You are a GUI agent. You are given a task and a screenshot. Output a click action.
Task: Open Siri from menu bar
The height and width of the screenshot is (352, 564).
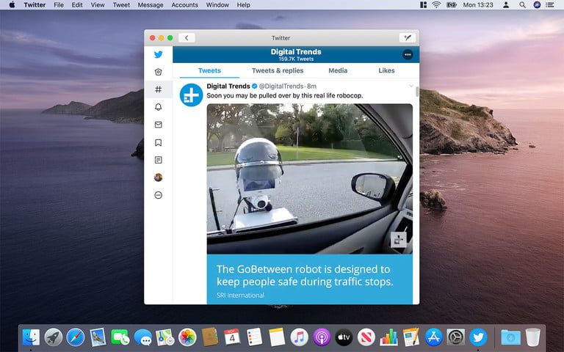pyautogui.click(x=537, y=5)
